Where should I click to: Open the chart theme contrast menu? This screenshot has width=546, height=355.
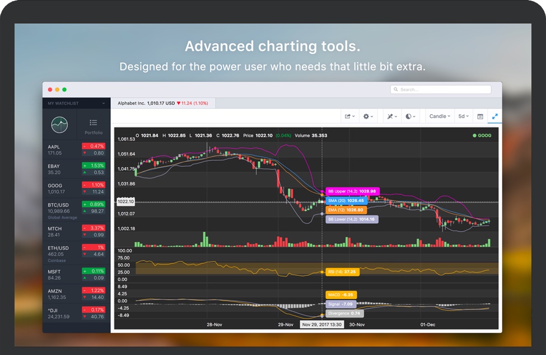coord(410,116)
